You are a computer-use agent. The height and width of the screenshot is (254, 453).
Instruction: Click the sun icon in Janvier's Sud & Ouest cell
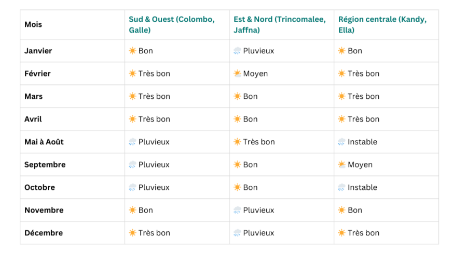click(x=132, y=51)
